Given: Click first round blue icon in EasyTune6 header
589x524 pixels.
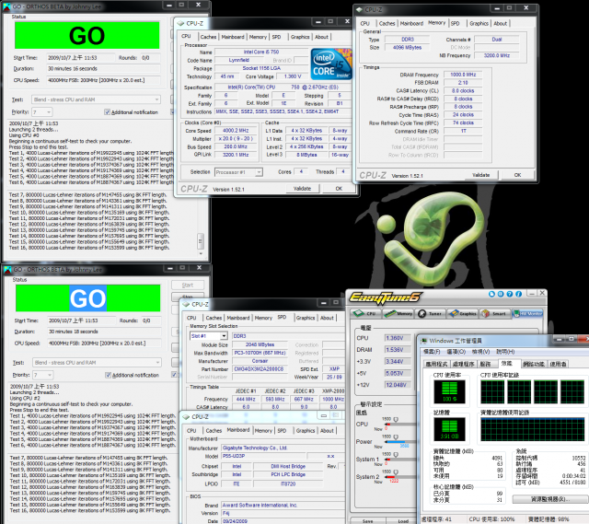Looking at the screenshot, I should [x=491, y=294].
